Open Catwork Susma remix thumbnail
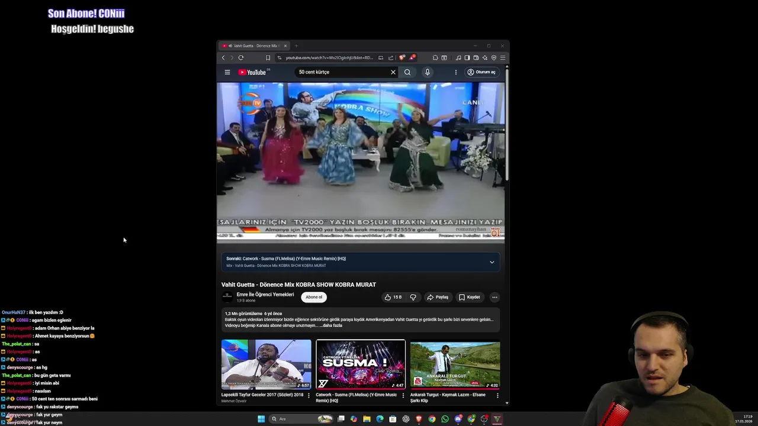The width and height of the screenshot is (758, 426). [x=361, y=364]
